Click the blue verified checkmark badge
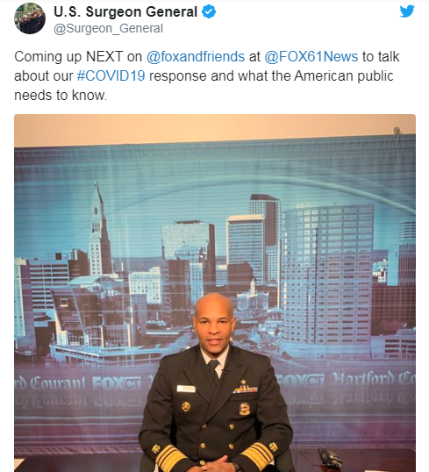 pyautogui.click(x=209, y=11)
